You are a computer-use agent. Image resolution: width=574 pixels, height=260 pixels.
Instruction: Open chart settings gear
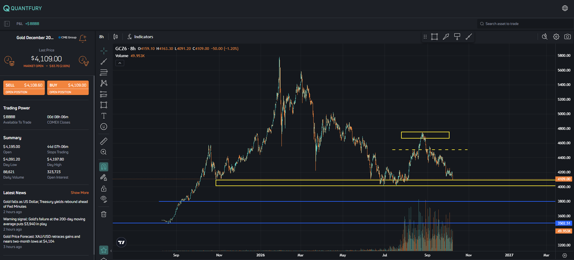556,36
